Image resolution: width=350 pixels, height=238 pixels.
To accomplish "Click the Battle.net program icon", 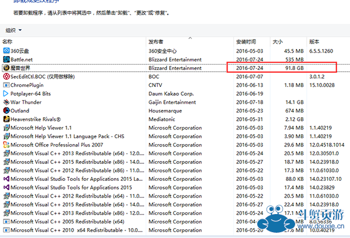I will 6,60.
